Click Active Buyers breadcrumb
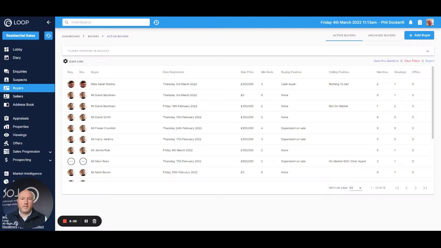The height and width of the screenshot is (248, 441). pyautogui.click(x=117, y=36)
